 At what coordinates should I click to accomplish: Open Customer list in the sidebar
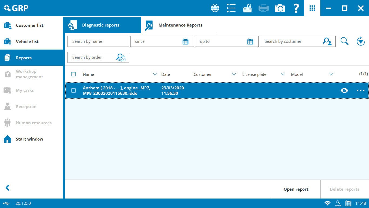point(29,25)
